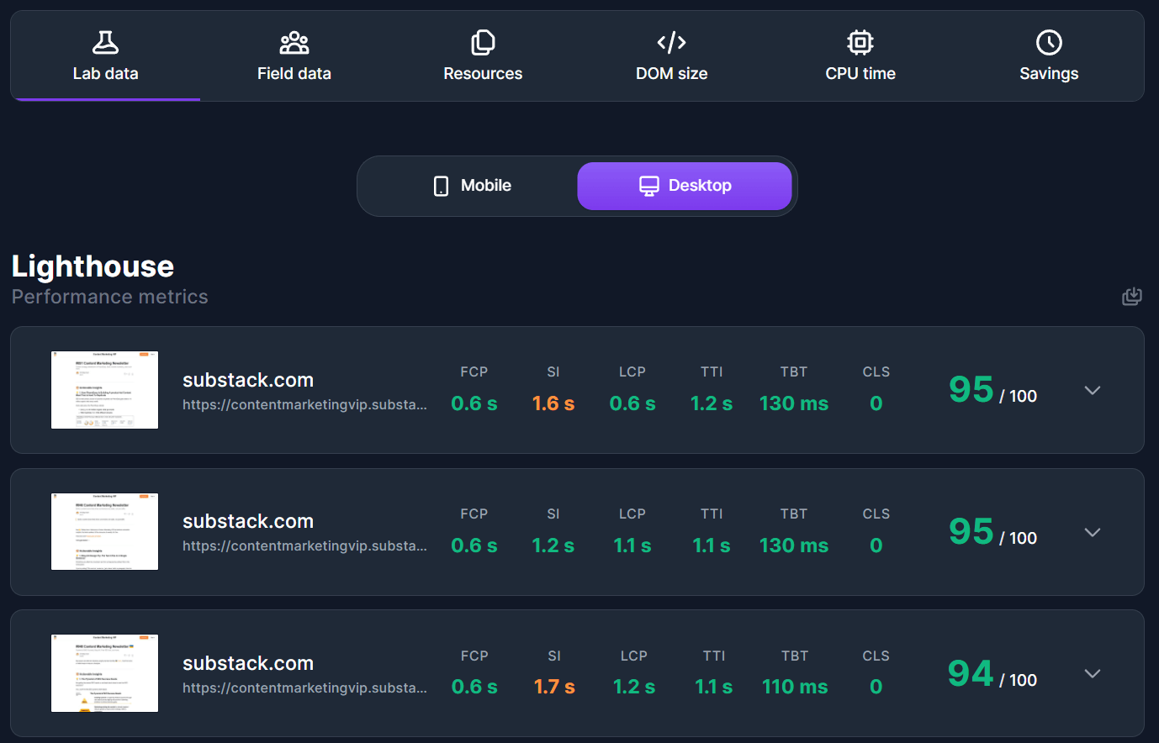Image resolution: width=1159 pixels, height=743 pixels.
Task: Click the clock icon above Savings
Action: (x=1049, y=42)
